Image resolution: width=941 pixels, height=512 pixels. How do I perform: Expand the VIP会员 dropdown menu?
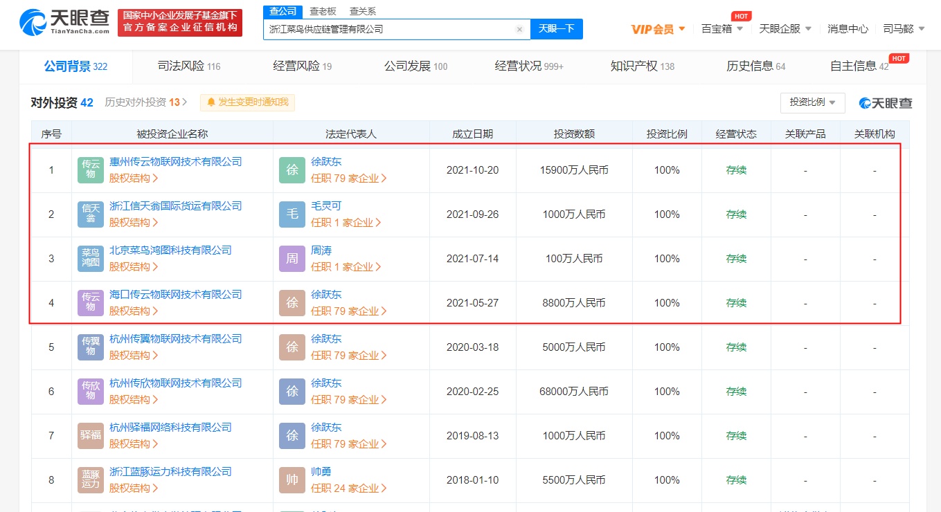[658, 29]
